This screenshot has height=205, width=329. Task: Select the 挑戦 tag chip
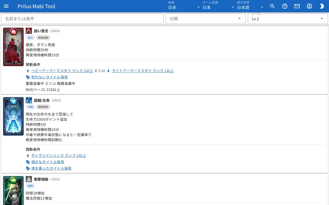click(30, 186)
